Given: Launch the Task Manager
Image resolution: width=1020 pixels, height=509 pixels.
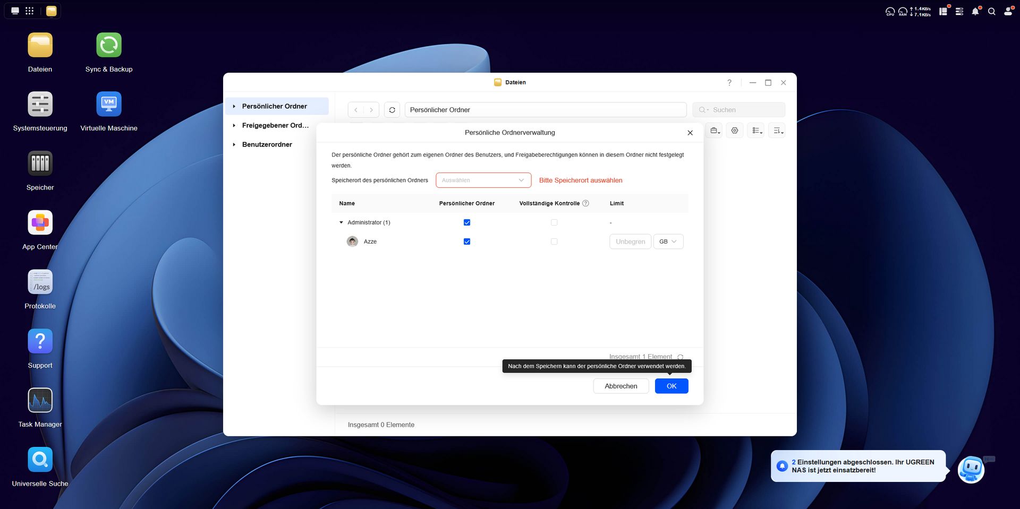Looking at the screenshot, I should 40,400.
